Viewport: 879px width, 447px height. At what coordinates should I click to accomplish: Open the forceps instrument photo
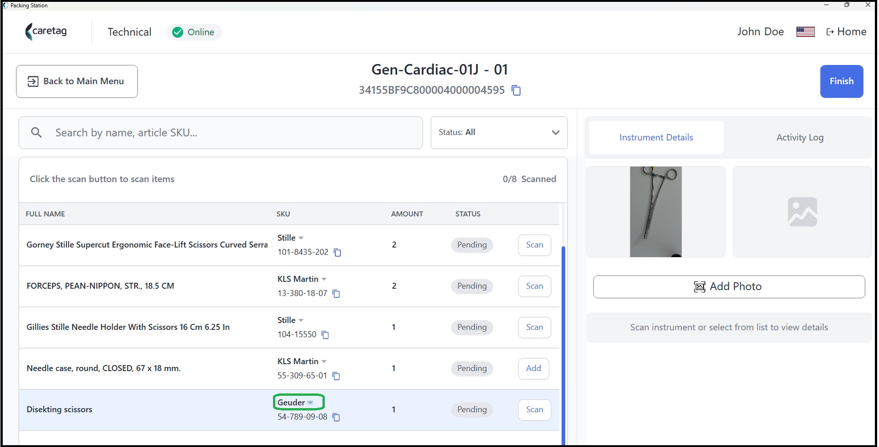click(x=655, y=212)
